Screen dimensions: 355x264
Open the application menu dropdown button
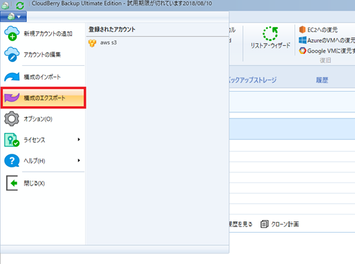(14, 16)
